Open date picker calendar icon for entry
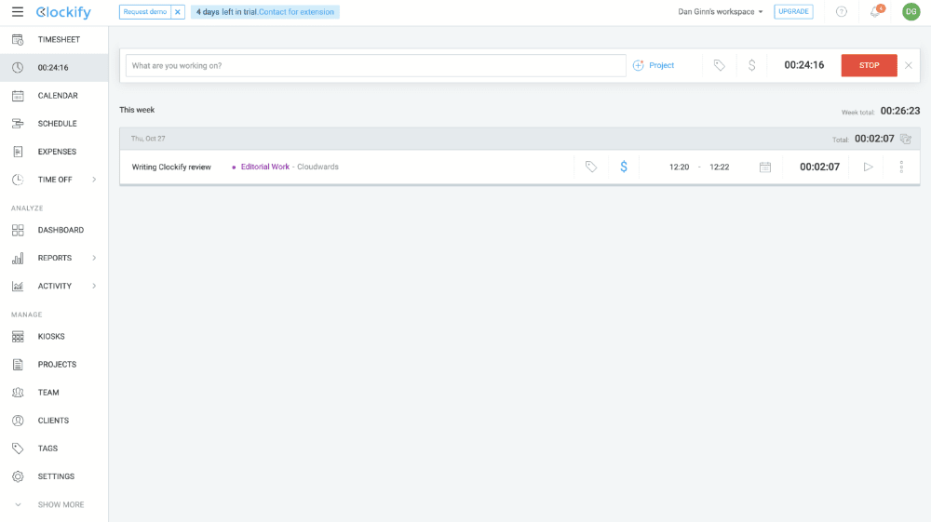 (x=765, y=167)
